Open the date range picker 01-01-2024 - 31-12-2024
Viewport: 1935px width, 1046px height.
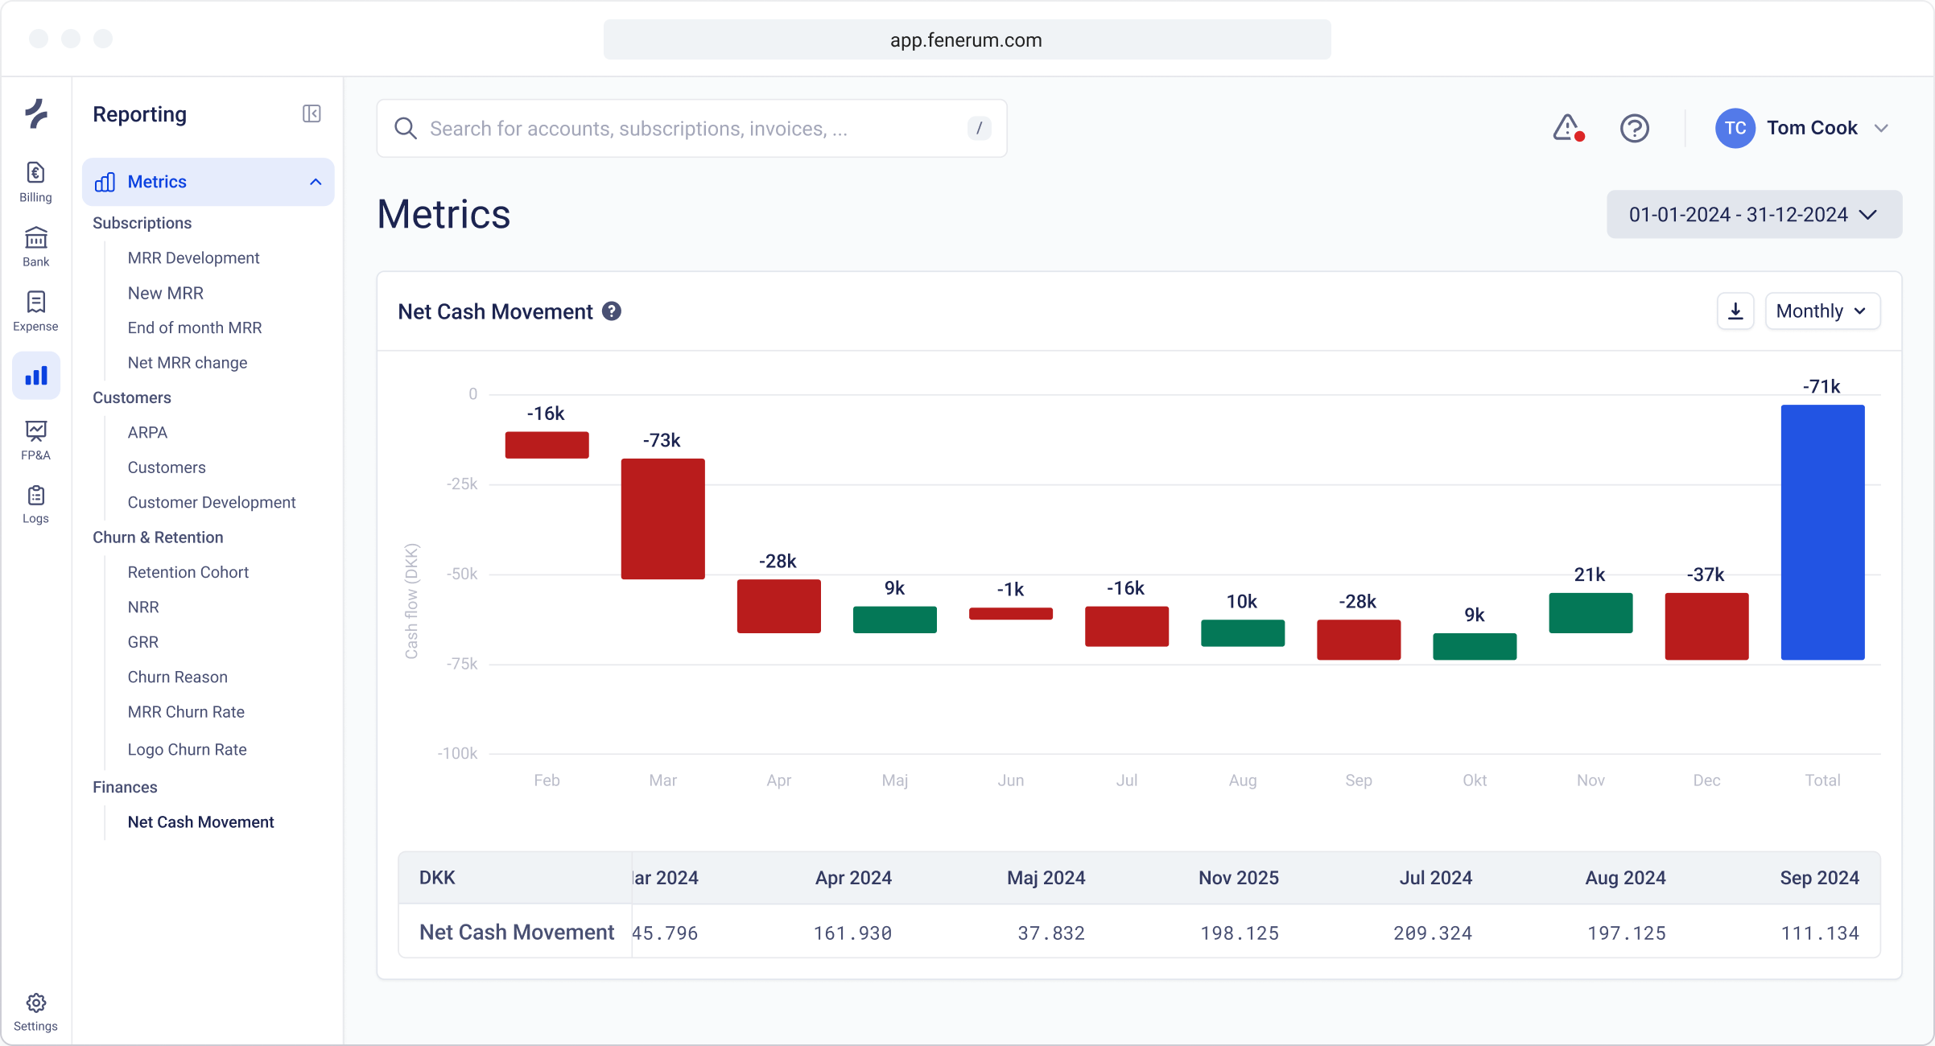click(1754, 214)
